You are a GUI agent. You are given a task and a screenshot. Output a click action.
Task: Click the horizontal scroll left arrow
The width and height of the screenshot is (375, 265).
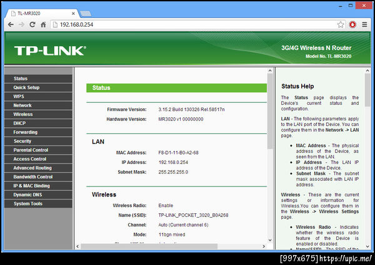point(77,246)
